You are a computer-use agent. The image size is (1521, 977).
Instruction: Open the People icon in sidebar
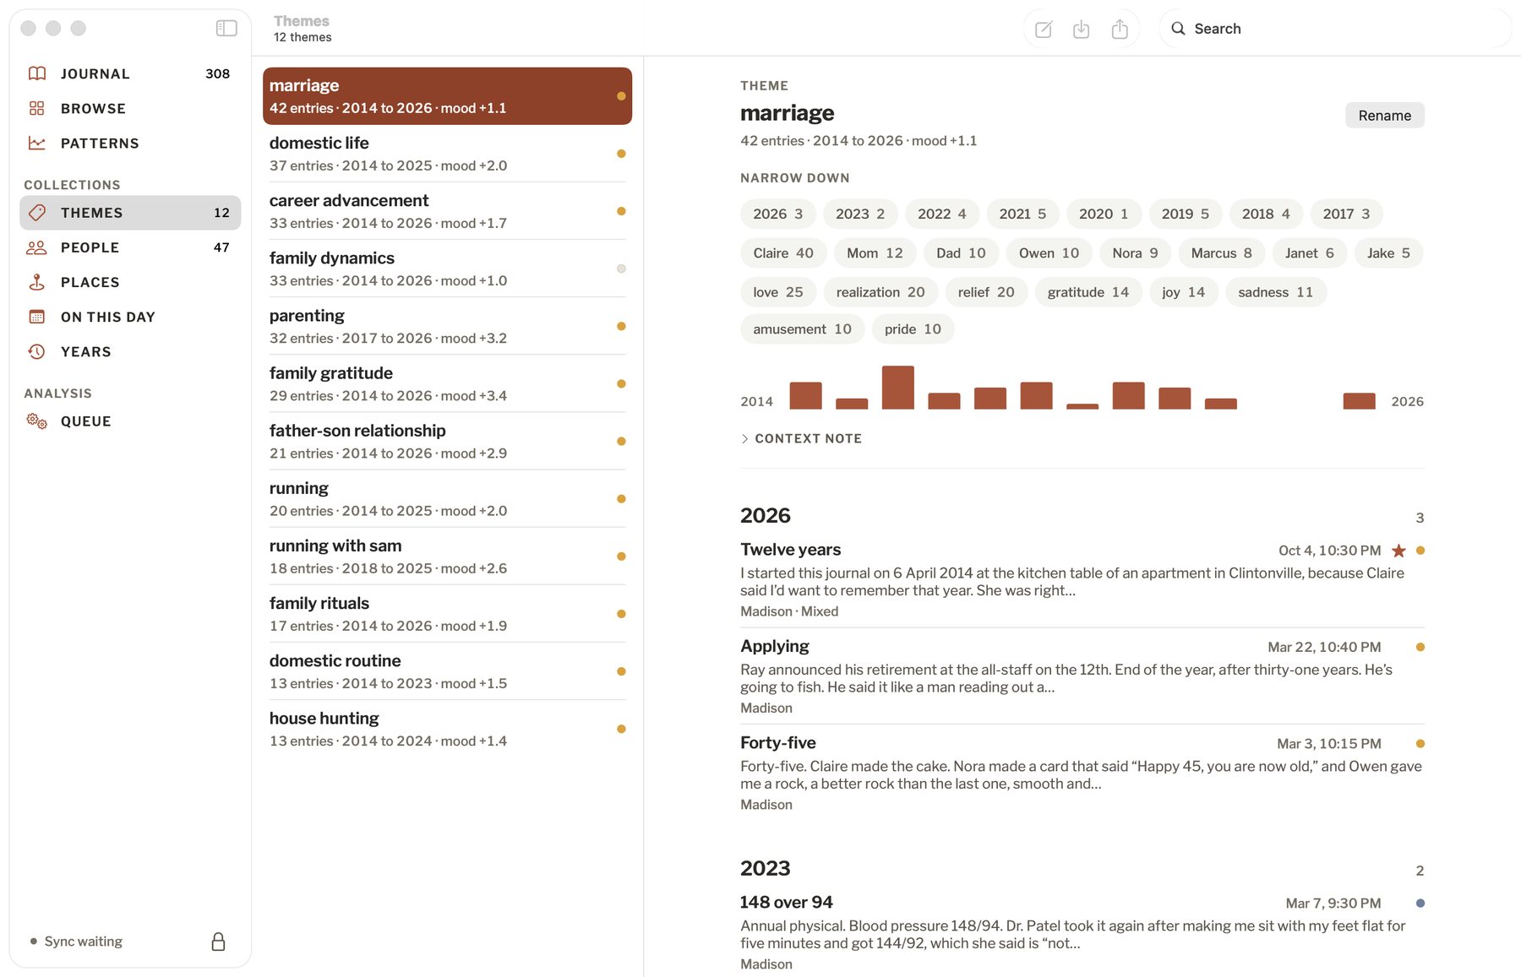(x=37, y=247)
